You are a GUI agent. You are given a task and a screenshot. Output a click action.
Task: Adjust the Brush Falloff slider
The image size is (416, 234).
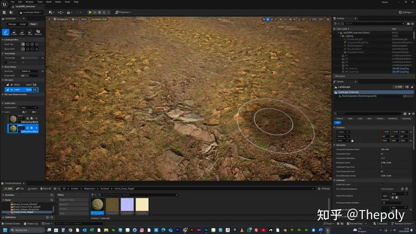click(x=29, y=76)
